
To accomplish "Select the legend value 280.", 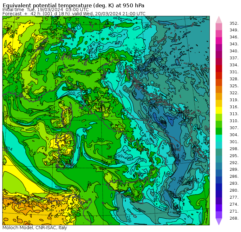I will pyautogui.click(x=234, y=190).
